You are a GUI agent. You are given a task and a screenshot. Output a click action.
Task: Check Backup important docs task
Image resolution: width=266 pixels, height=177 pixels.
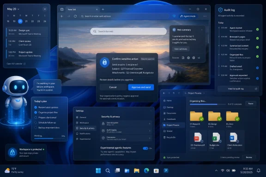point(36,128)
